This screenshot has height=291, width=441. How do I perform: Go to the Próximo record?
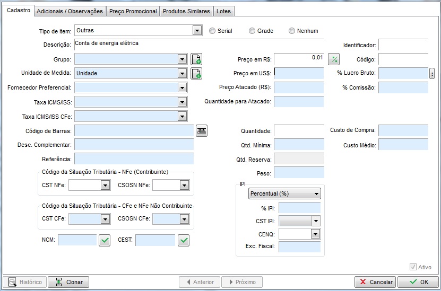click(x=242, y=282)
